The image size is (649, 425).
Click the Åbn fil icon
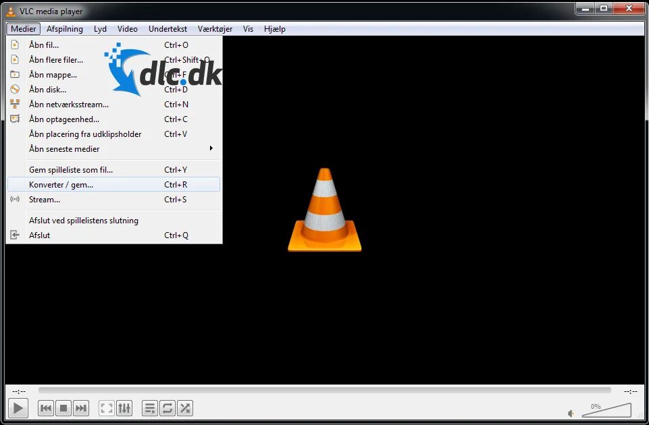pos(15,45)
